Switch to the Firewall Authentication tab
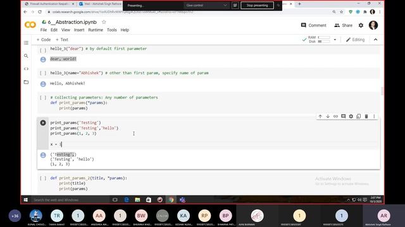 [x=49, y=4]
